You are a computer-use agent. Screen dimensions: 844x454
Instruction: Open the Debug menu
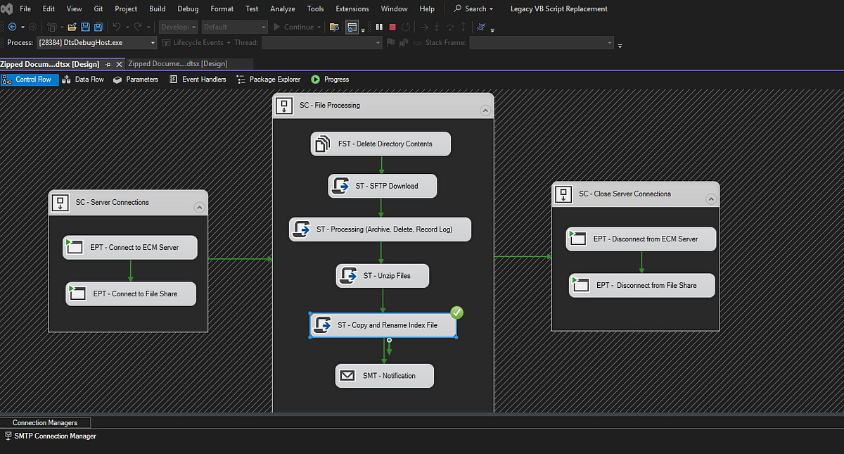point(188,9)
